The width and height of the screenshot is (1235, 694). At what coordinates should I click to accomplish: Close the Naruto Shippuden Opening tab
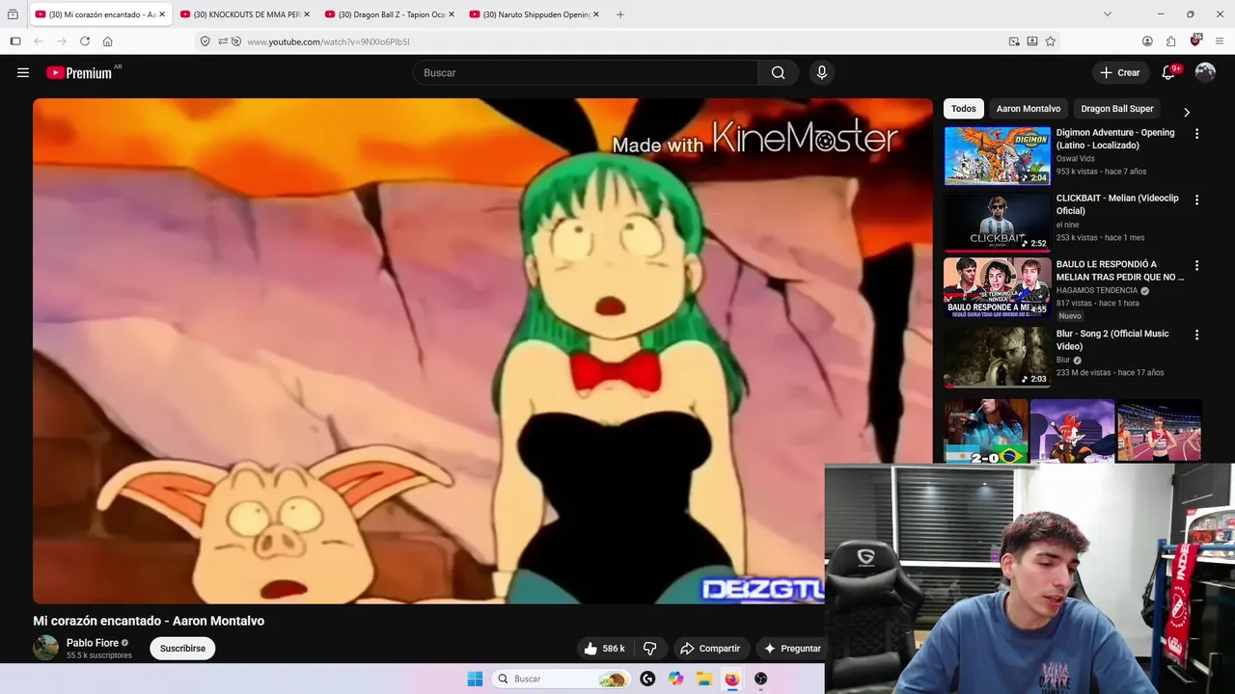[596, 14]
